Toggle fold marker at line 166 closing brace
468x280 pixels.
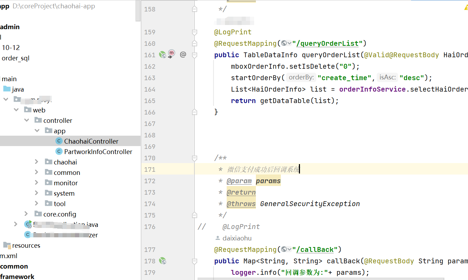[x=194, y=112]
